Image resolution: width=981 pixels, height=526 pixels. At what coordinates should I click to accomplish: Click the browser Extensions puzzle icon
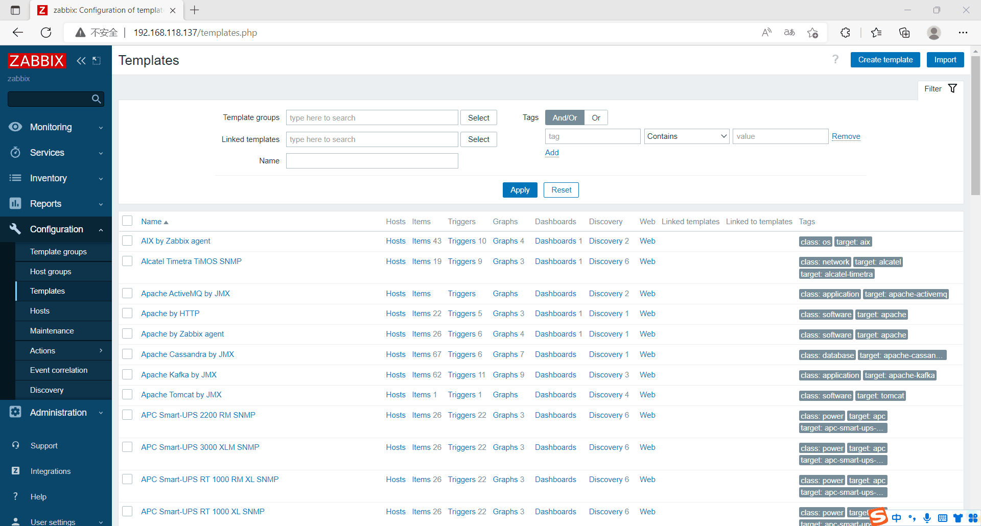845,33
